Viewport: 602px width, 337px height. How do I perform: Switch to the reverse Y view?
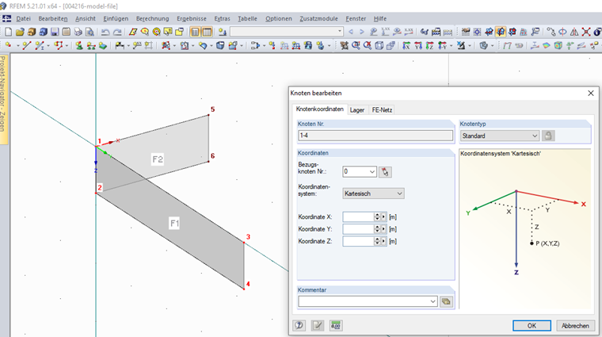[x=442, y=45]
